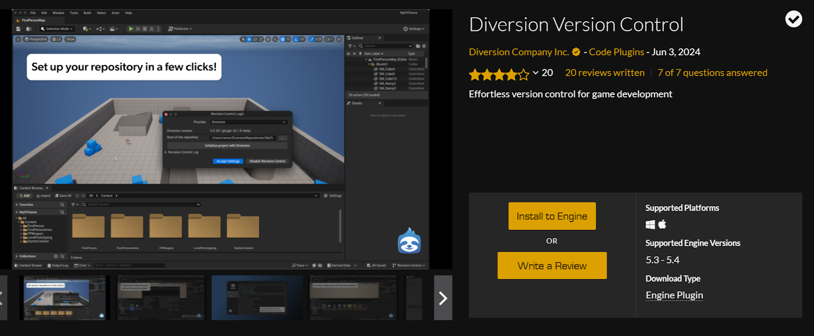Click the Save All button in Content Browser
This screenshot has width=814, height=336.
pos(63,195)
